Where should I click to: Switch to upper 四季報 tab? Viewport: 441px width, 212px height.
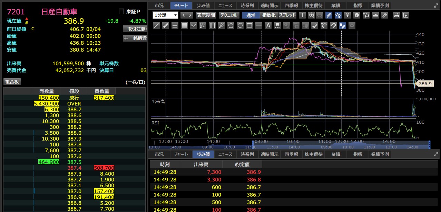[291, 5]
